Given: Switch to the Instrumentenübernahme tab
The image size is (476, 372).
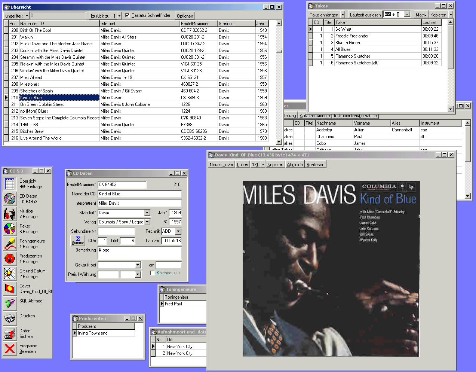Looking at the screenshot, I should tap(355, 116).
